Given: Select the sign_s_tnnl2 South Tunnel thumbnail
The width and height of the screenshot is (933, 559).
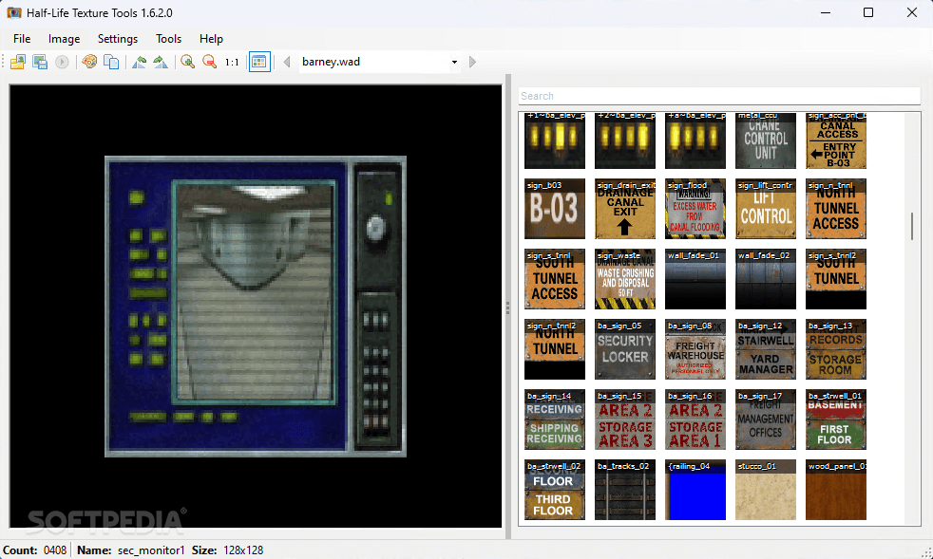Looking at the screenshot, I should pos(836,279).
